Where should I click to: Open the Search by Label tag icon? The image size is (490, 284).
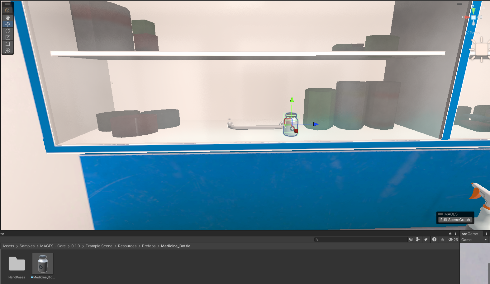(x=426, y=240)
